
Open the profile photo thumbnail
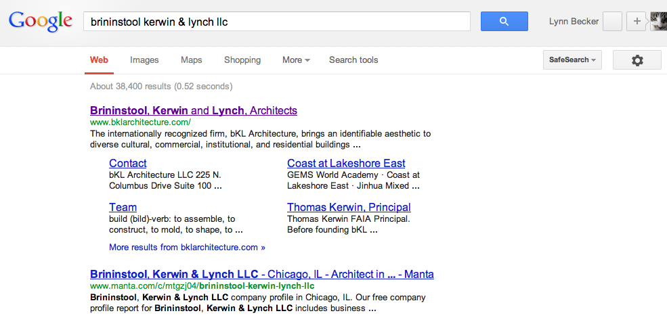coord(658,21)
